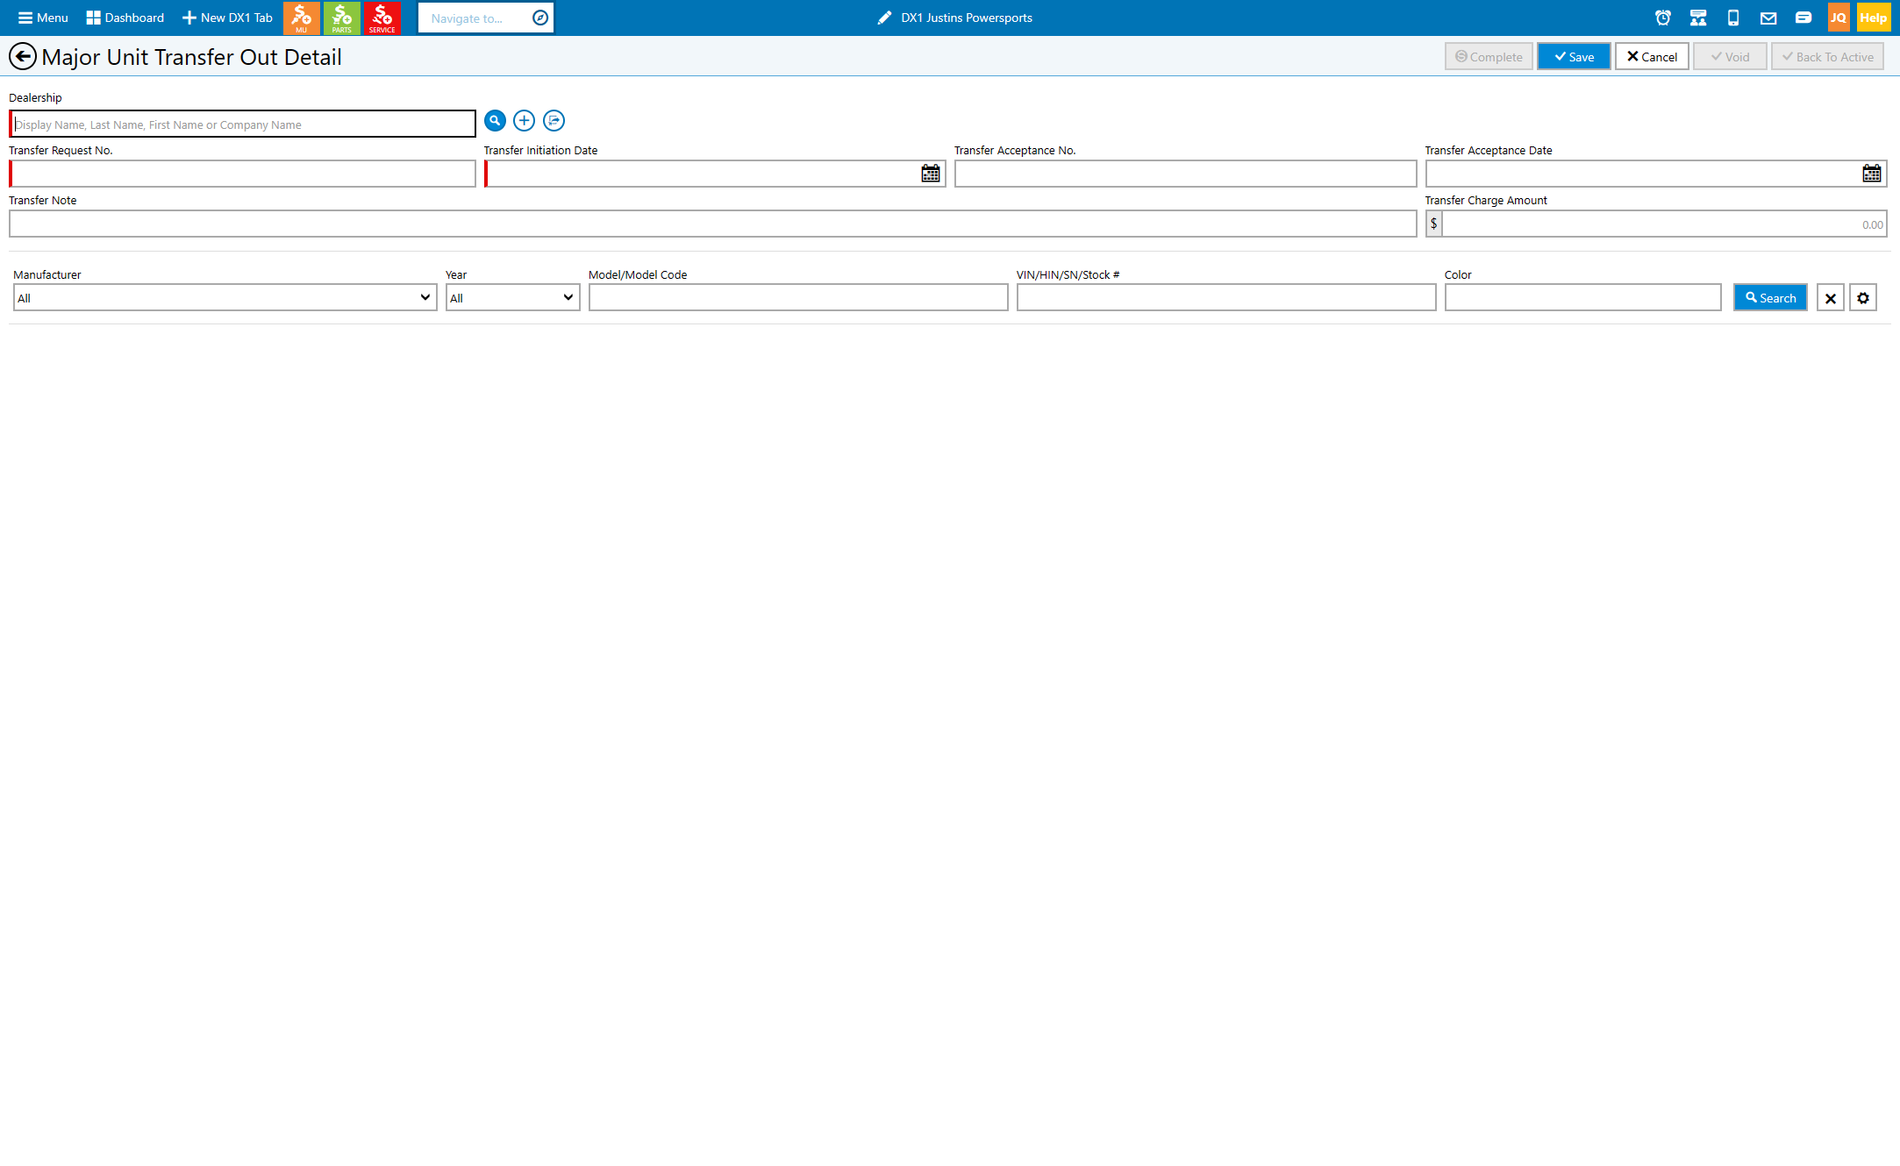Screen dimensions: 1900x1166
Task: Open the mail envelope icon
Action: coord(1768,18)
